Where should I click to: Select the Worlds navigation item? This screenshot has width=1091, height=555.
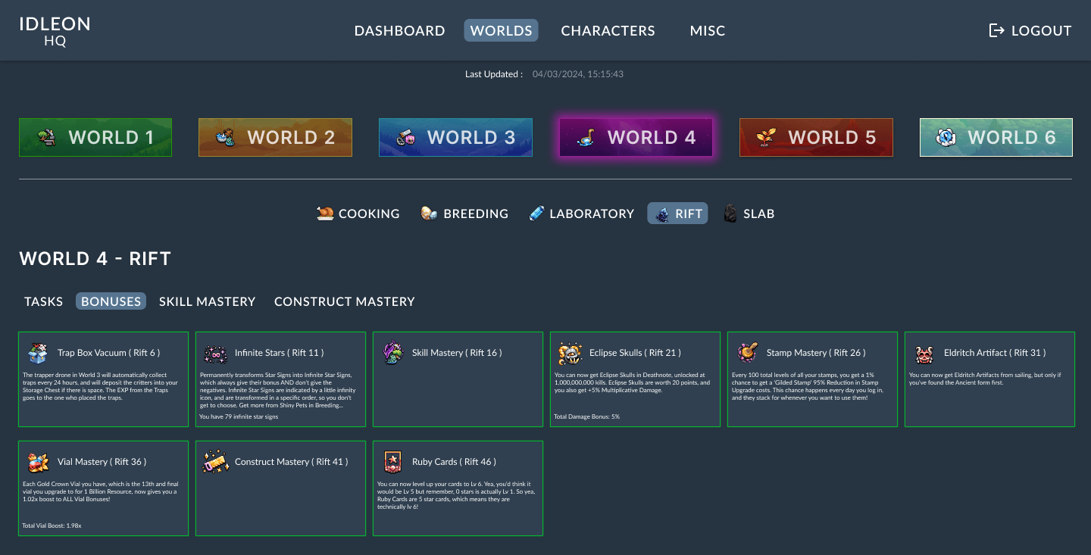502,31
